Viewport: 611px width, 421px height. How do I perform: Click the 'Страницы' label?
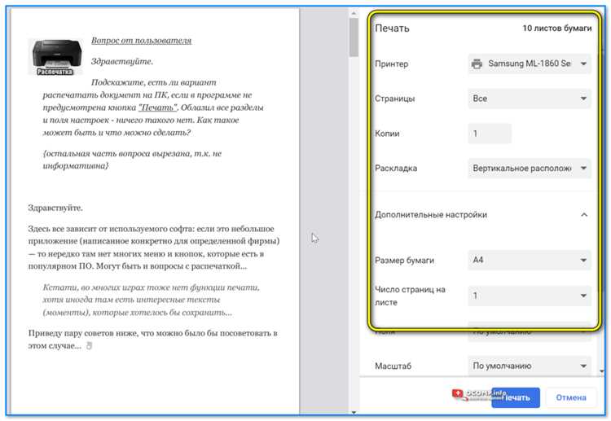pos(394,99)
